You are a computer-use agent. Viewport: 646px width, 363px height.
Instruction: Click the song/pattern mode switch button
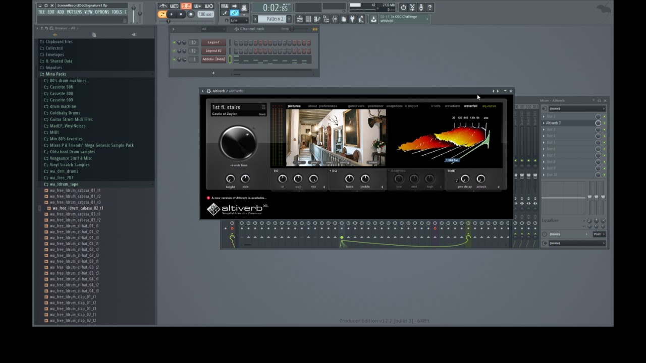point(162,14)
